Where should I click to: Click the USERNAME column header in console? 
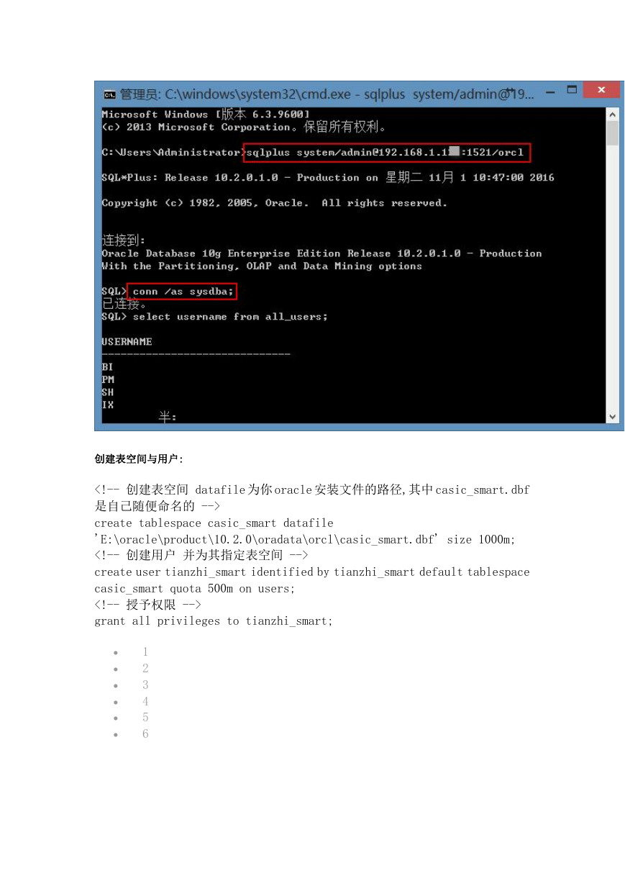click(127, 342)
